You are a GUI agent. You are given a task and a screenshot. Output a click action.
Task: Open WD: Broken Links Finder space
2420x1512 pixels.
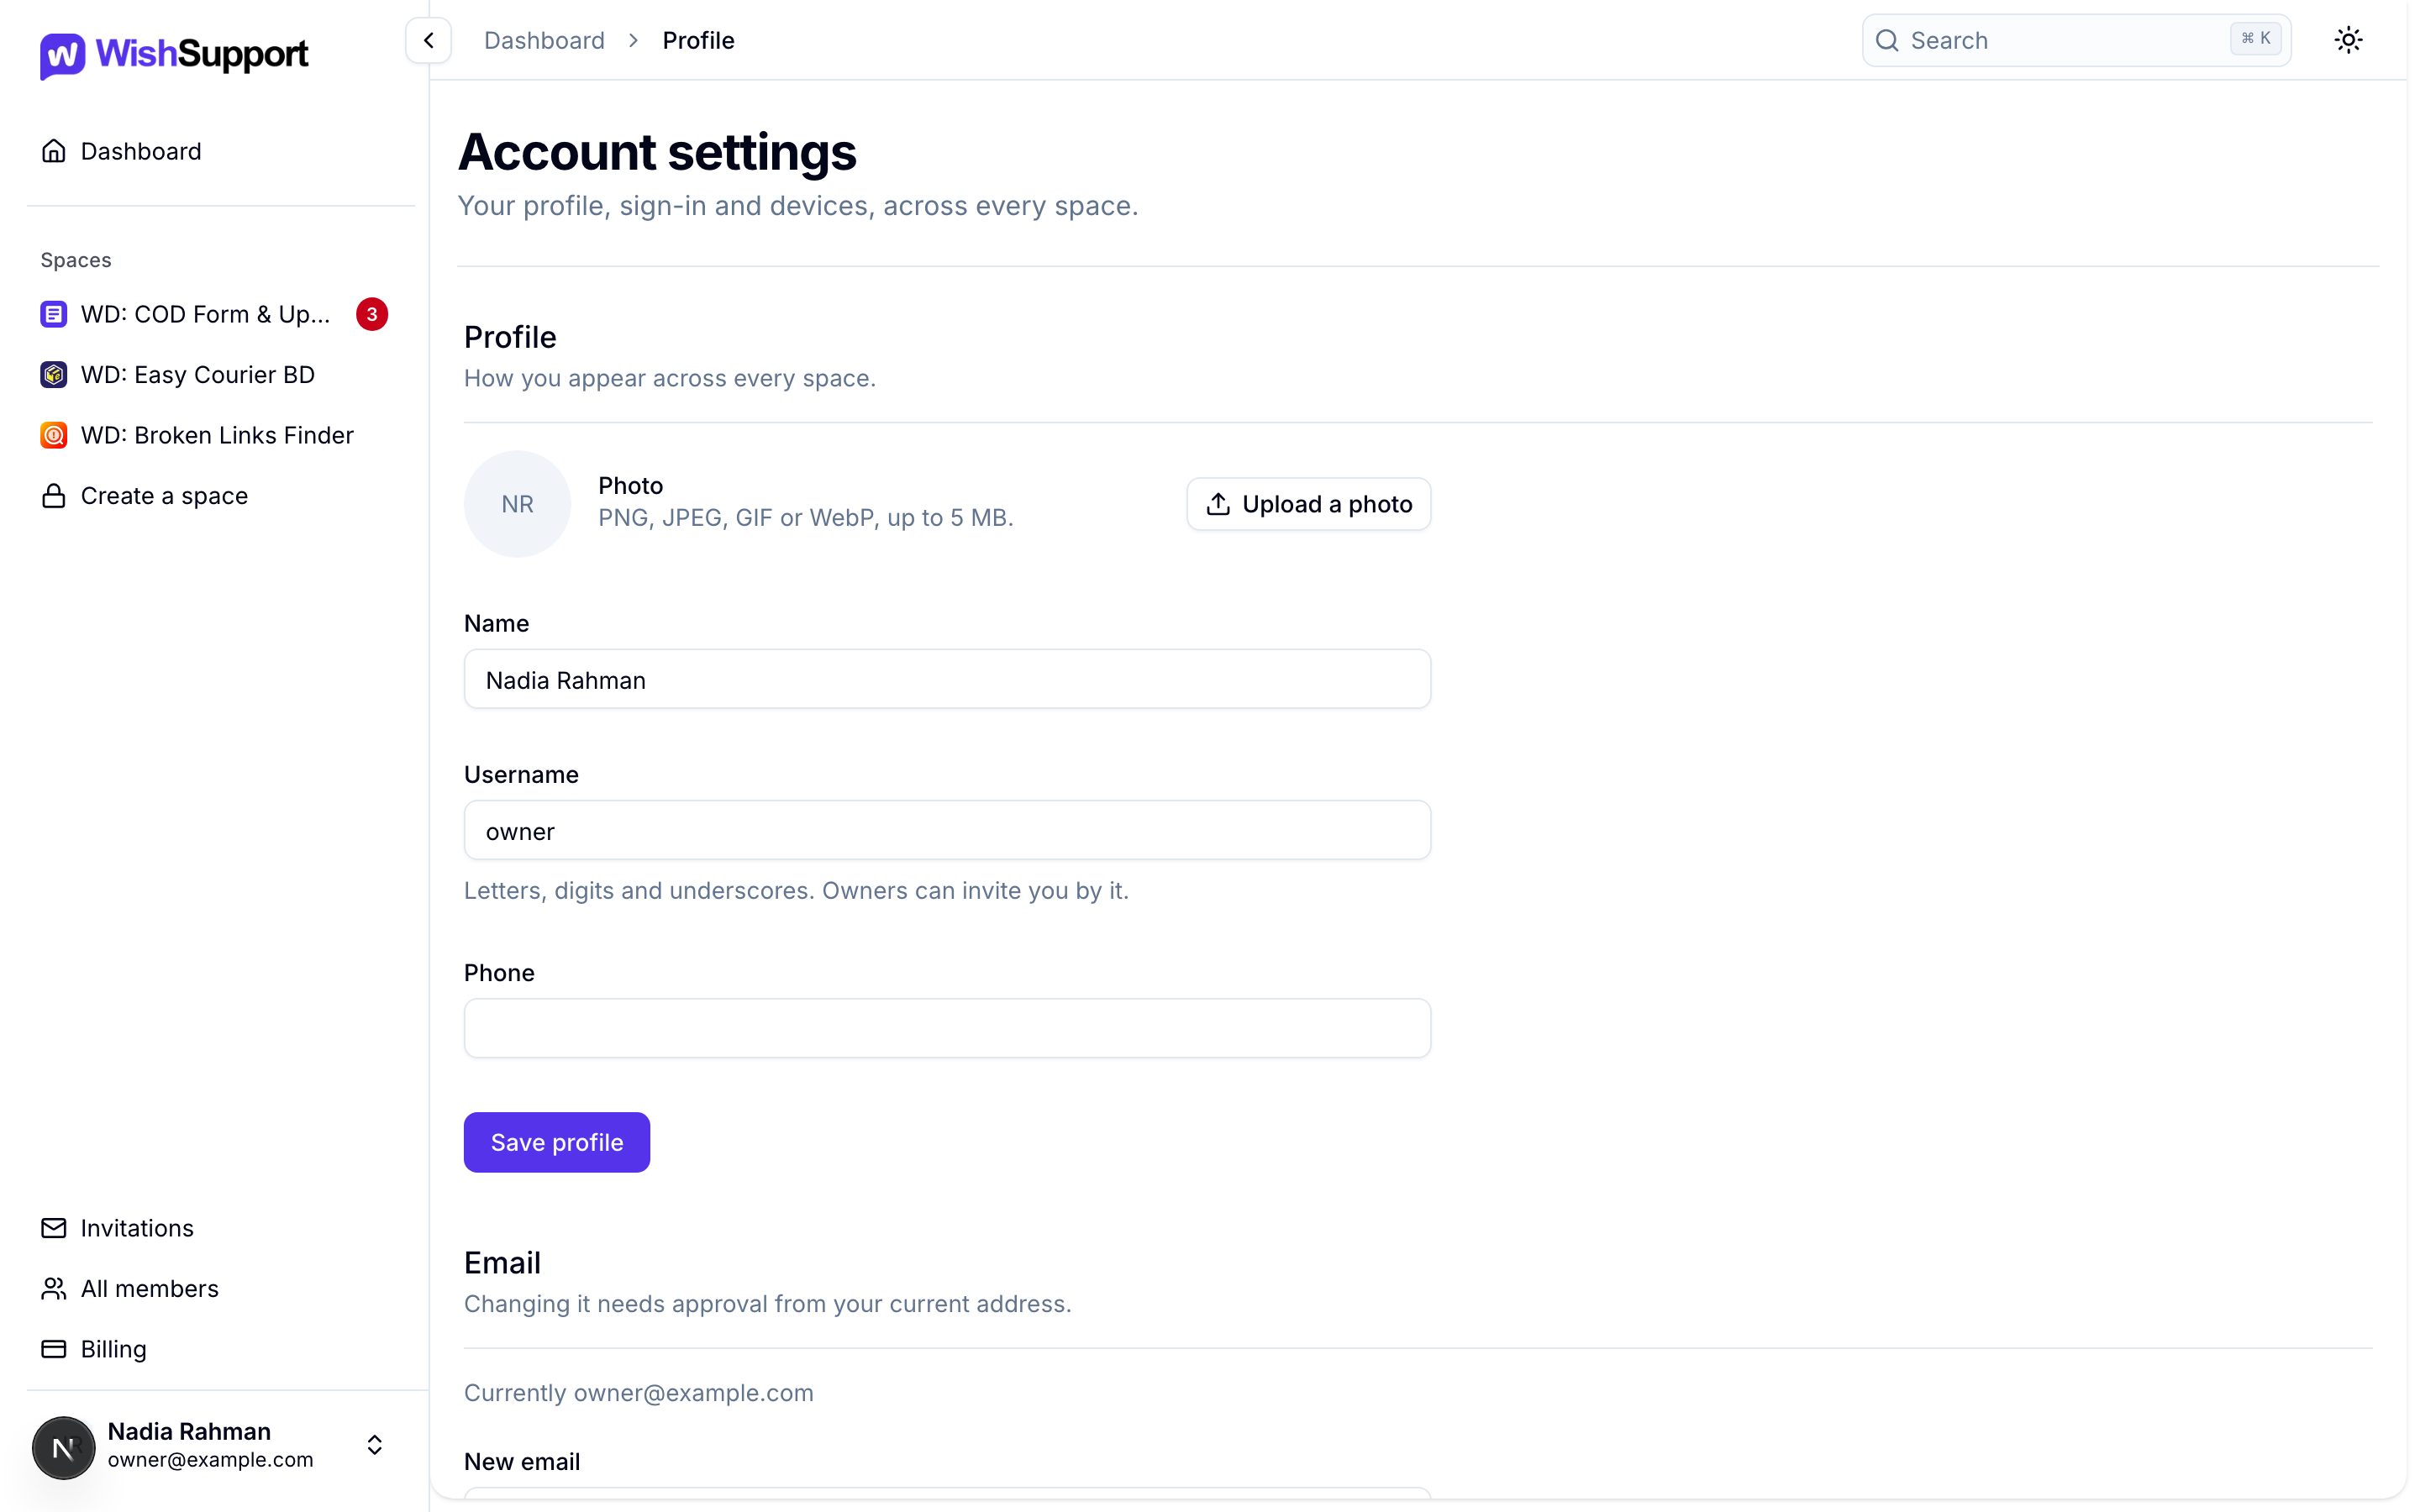(221, 435)
